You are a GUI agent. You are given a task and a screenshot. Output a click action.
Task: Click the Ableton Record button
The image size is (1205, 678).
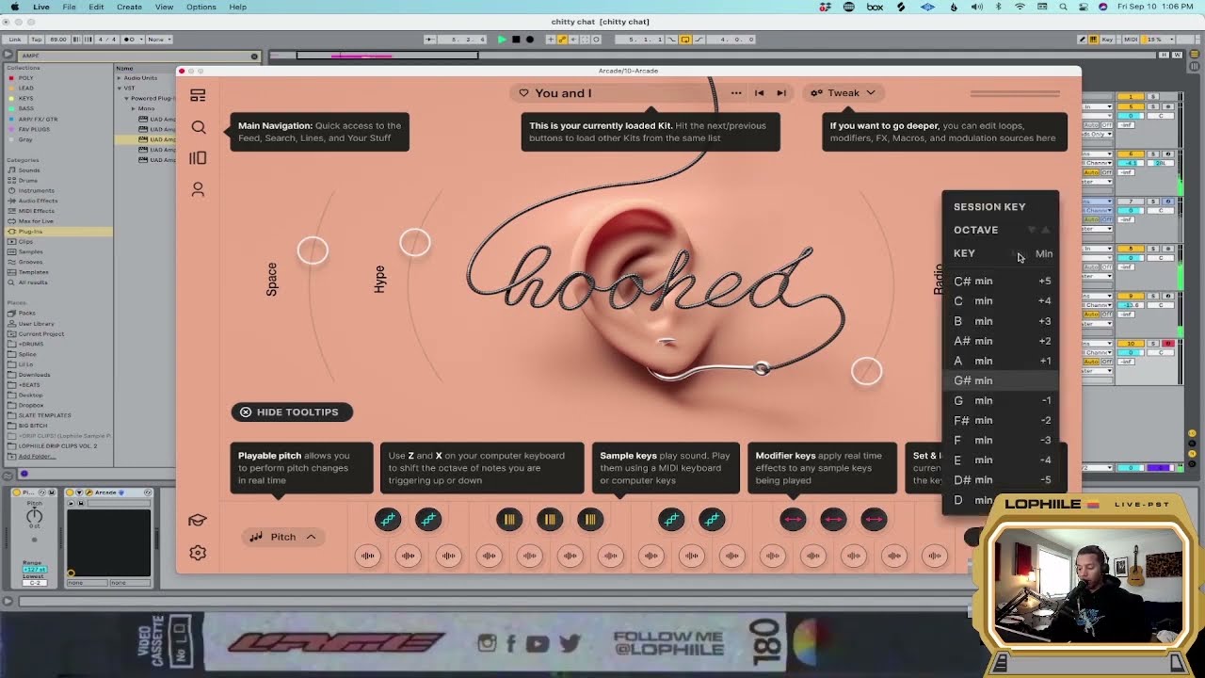click(x=529, y=40)
